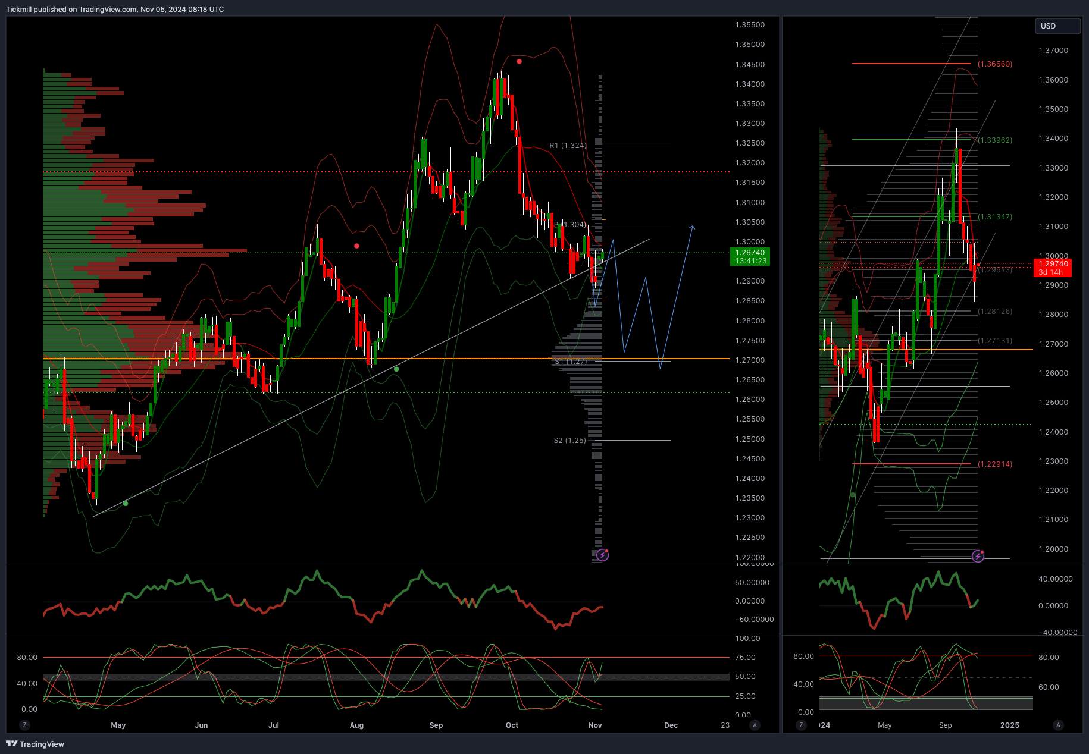Click the Jul label on the time axis
The width and height of the screenshot is (1089, 754).
(x=274, y=725)
